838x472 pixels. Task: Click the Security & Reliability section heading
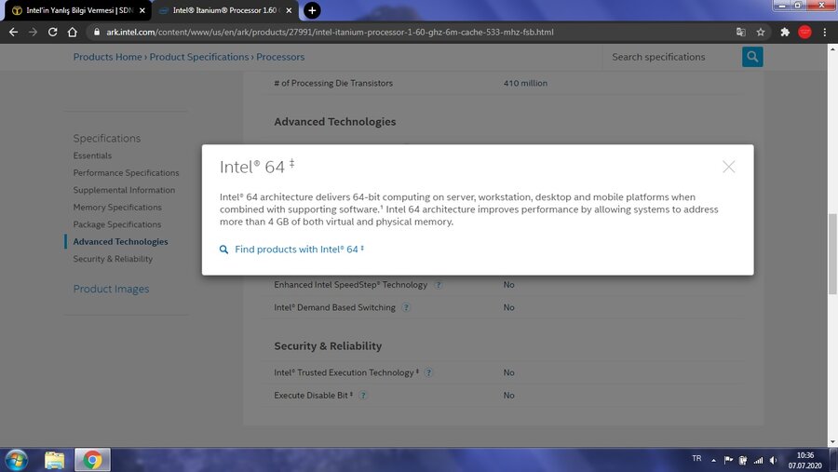click(328, 345)
